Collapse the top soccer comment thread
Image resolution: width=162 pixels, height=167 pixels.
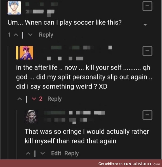point(148,6)
